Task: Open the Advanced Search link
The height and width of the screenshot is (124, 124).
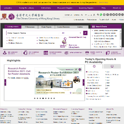Action: point(75,37)
